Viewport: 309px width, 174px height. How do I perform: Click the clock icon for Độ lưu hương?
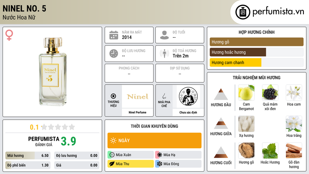[114, 53]
